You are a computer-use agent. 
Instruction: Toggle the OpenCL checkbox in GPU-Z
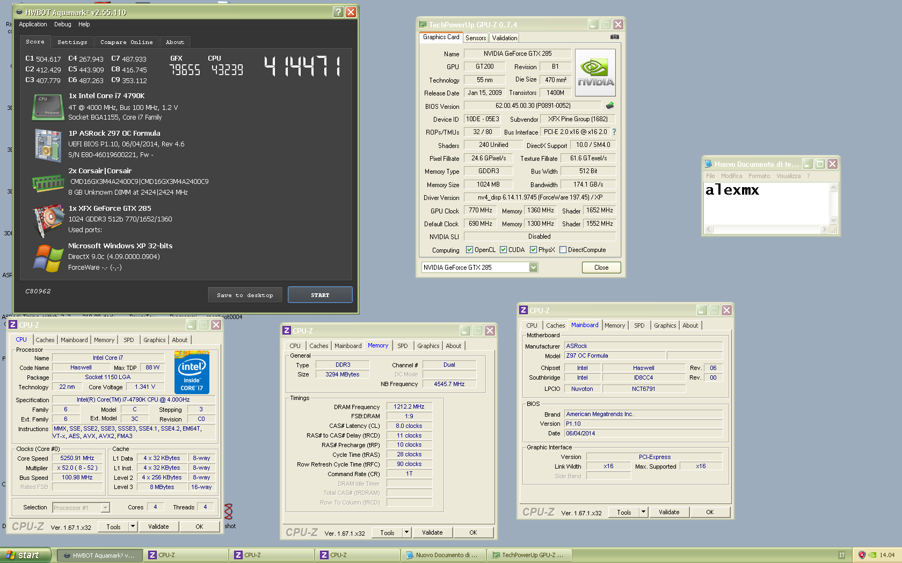point(469,250)
